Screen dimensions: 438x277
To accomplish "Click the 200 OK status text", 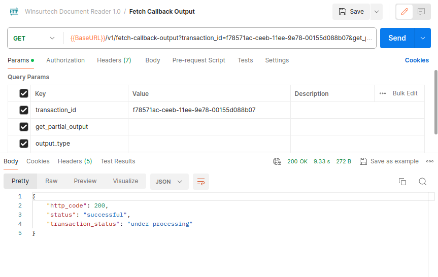I will 297,161.
